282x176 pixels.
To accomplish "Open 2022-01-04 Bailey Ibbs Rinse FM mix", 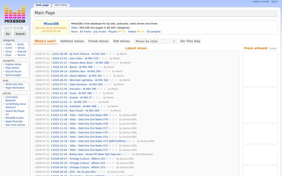I will (87, 154).
